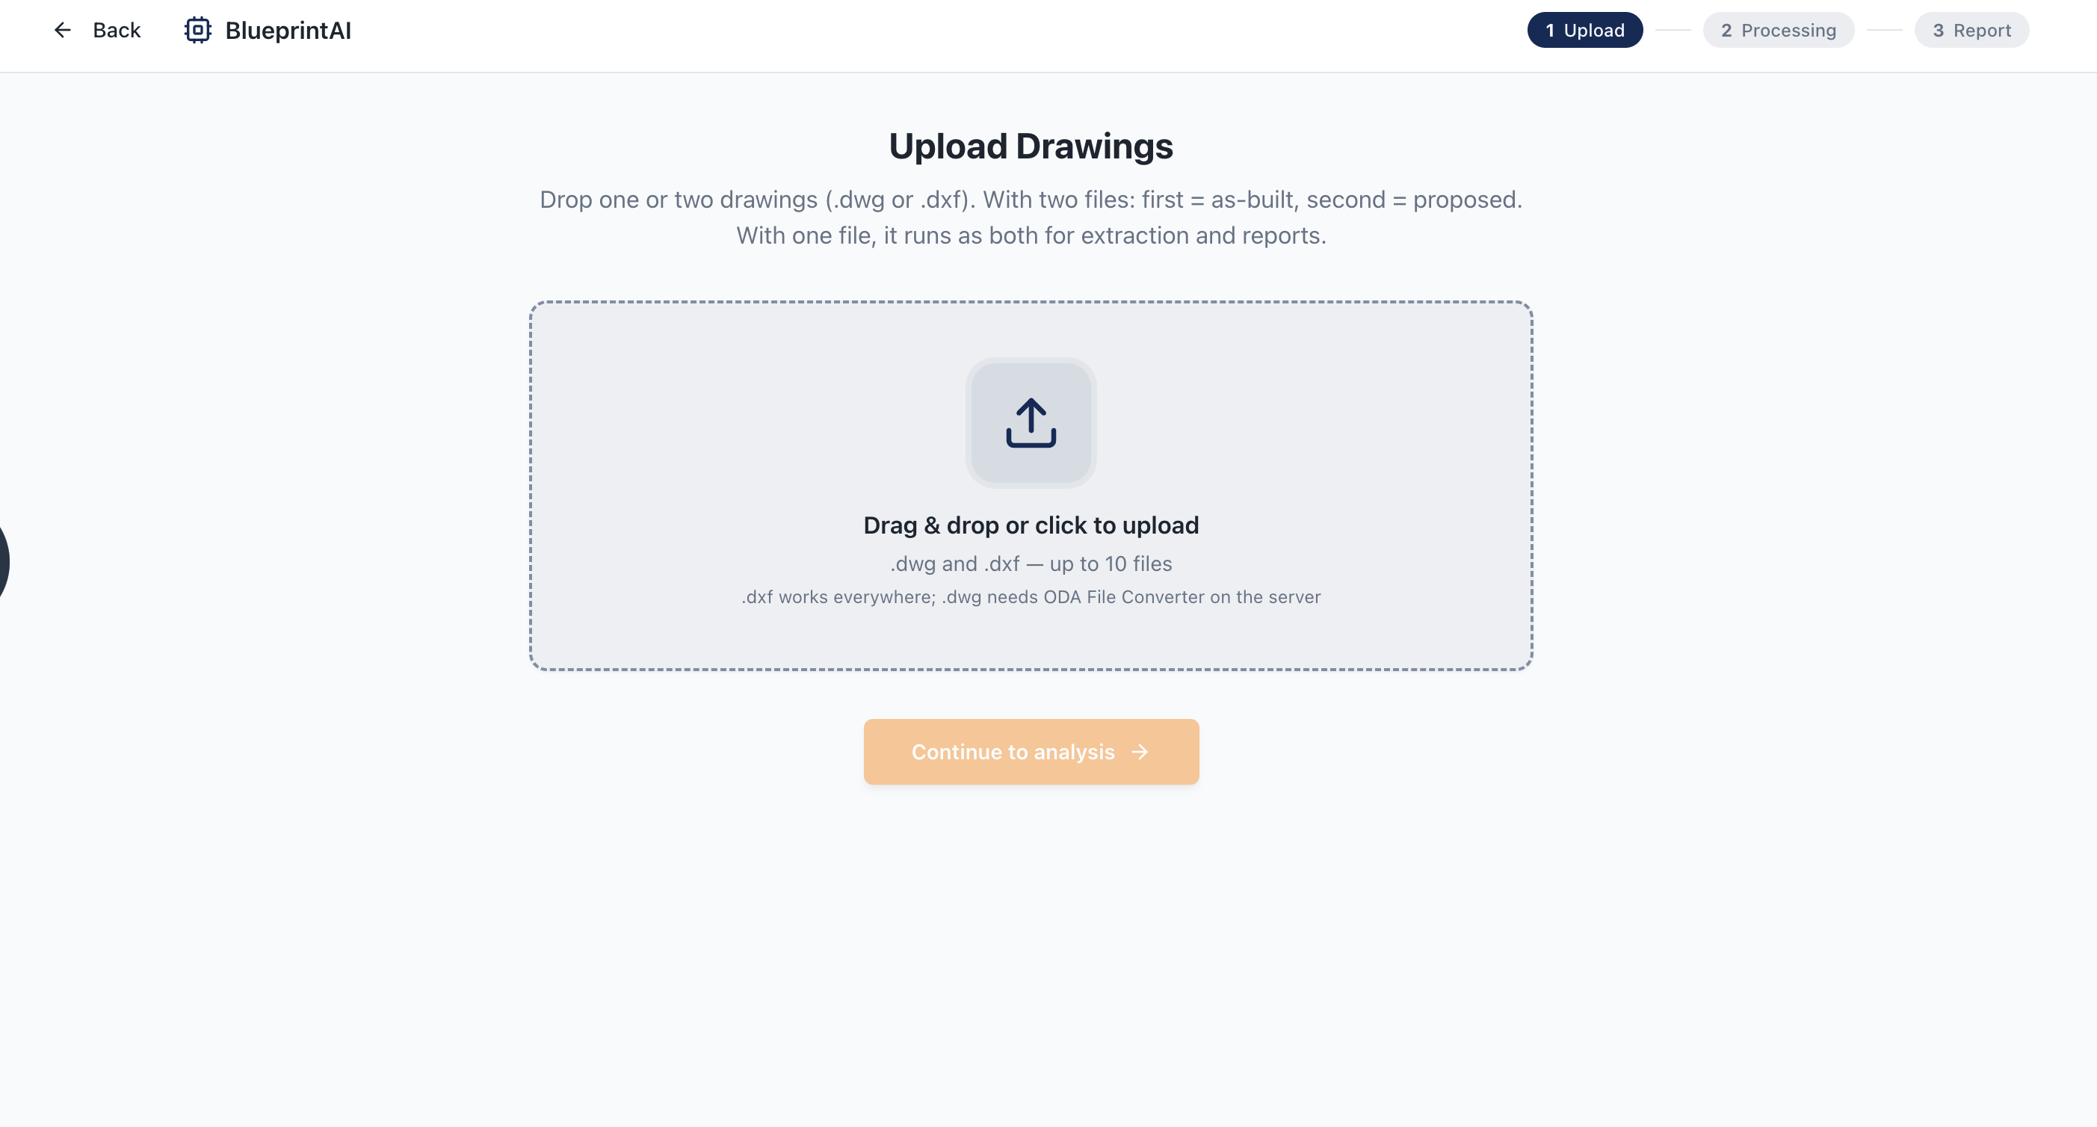Click the number 2 step badge

[1726, 30]
